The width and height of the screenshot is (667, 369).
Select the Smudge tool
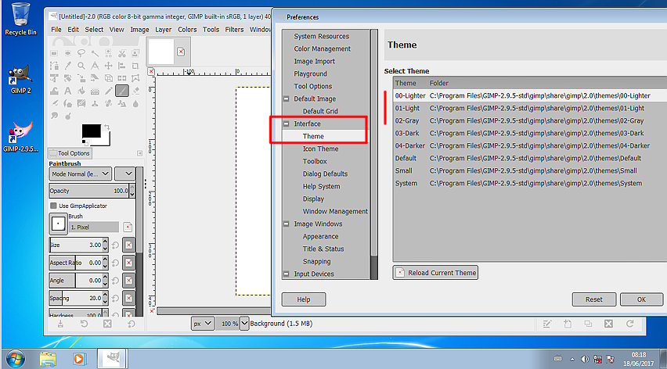click(x=54, y=116)
